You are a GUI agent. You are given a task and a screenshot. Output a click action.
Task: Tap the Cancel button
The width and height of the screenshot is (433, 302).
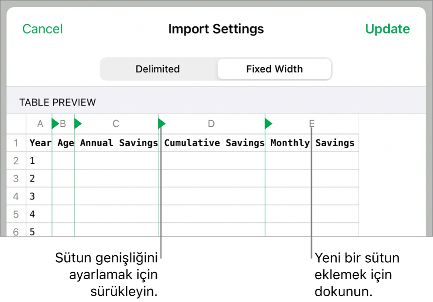[x=42, y=29]
